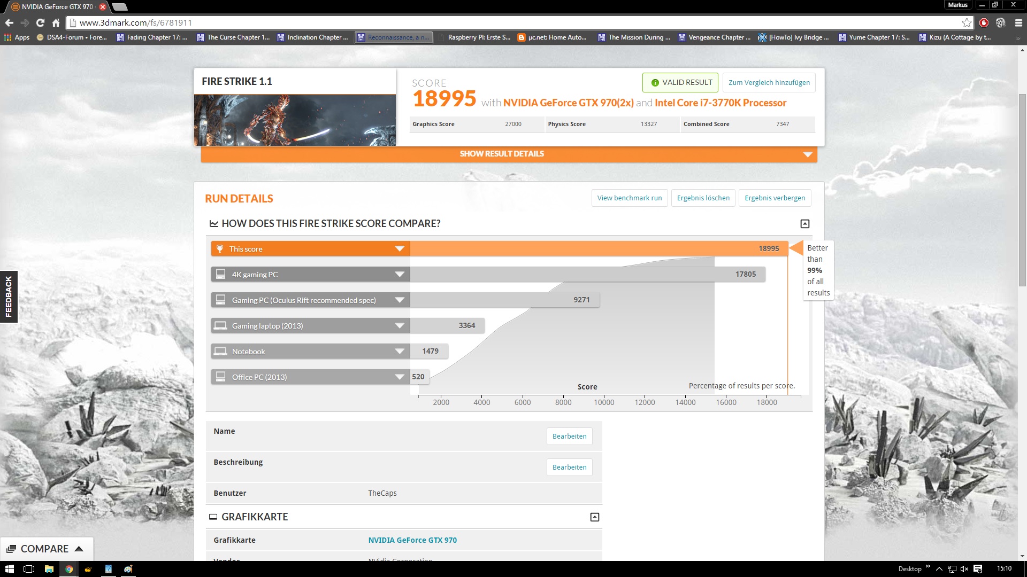Viewport: 1027px width, 577px height.
Task: Open a new browser tab
Action: pyautogui.click(x=120, y=7)
